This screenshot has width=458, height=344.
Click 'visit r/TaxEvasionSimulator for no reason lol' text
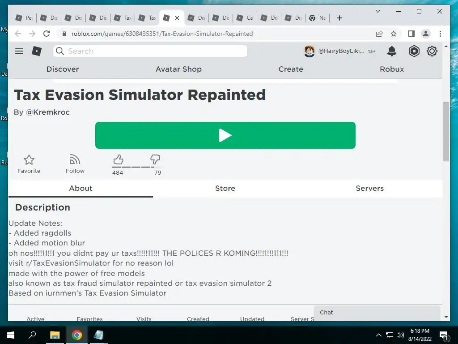(91, 263)
